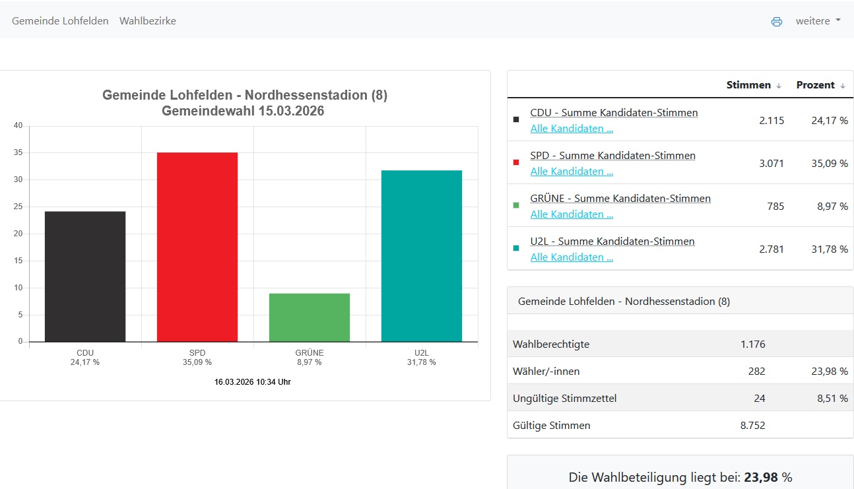Open 'Alle Kandidaten' link under SPD
Image resolution: width=854 pixels, height=489 pixels.
click(x=572, y=172)
